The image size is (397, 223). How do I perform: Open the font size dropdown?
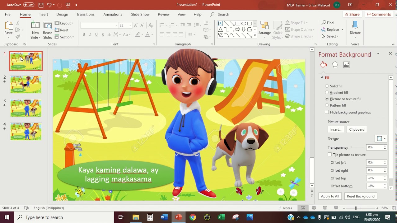coord(130,25)
